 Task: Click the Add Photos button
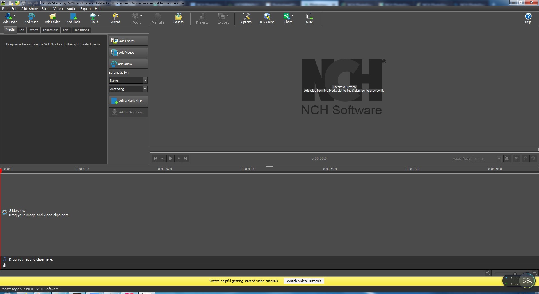click(x=128, y=41)
